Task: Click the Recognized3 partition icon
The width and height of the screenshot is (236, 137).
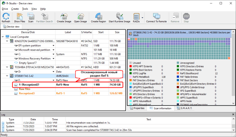Action: 16,93
